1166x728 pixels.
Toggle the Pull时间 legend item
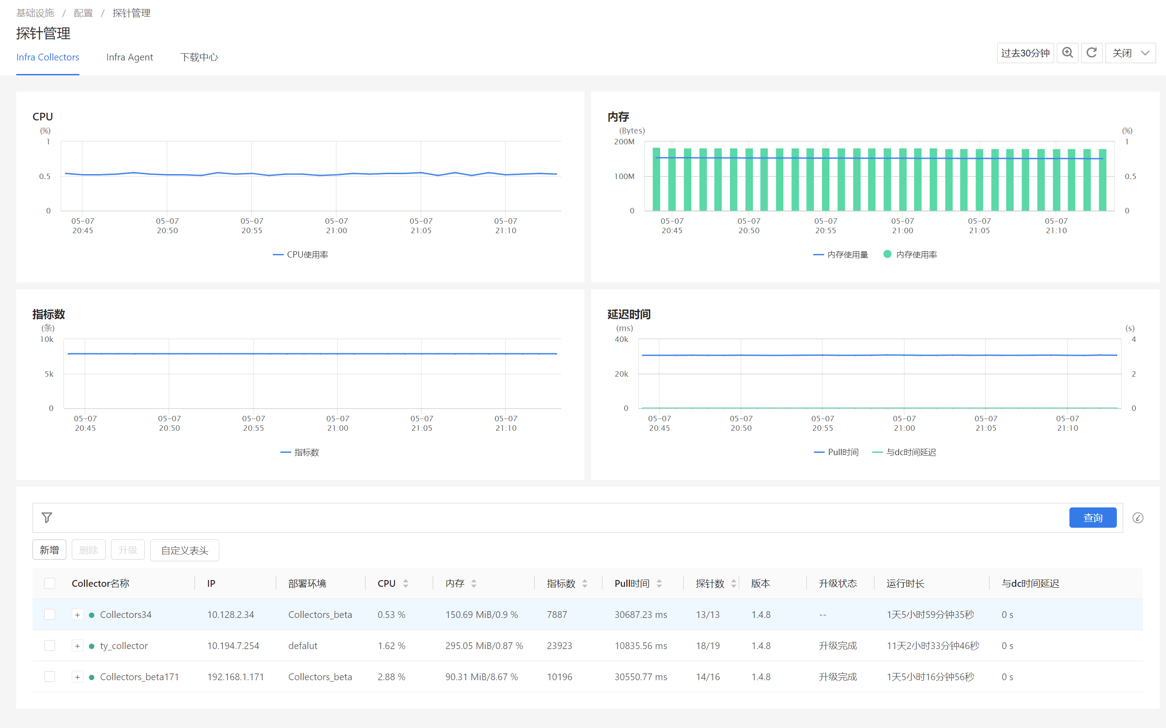pos(836,452)
